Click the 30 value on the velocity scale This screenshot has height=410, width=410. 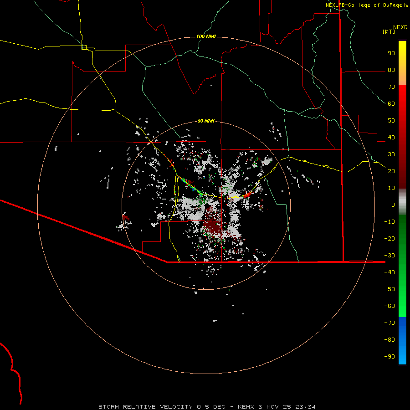pyautogui.click(x=391, y=154)
